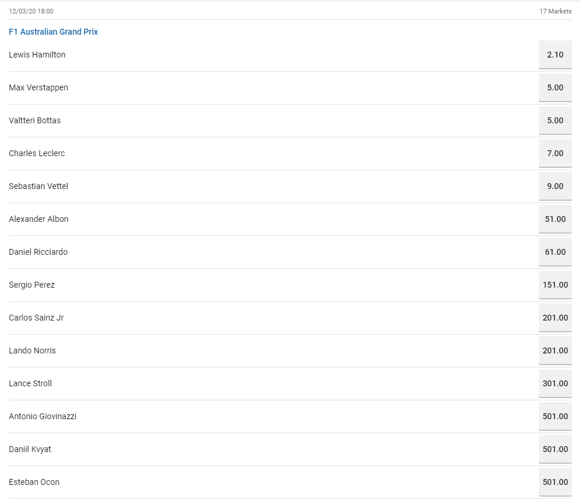Choose Daniil Kvyat odds button

555,449
